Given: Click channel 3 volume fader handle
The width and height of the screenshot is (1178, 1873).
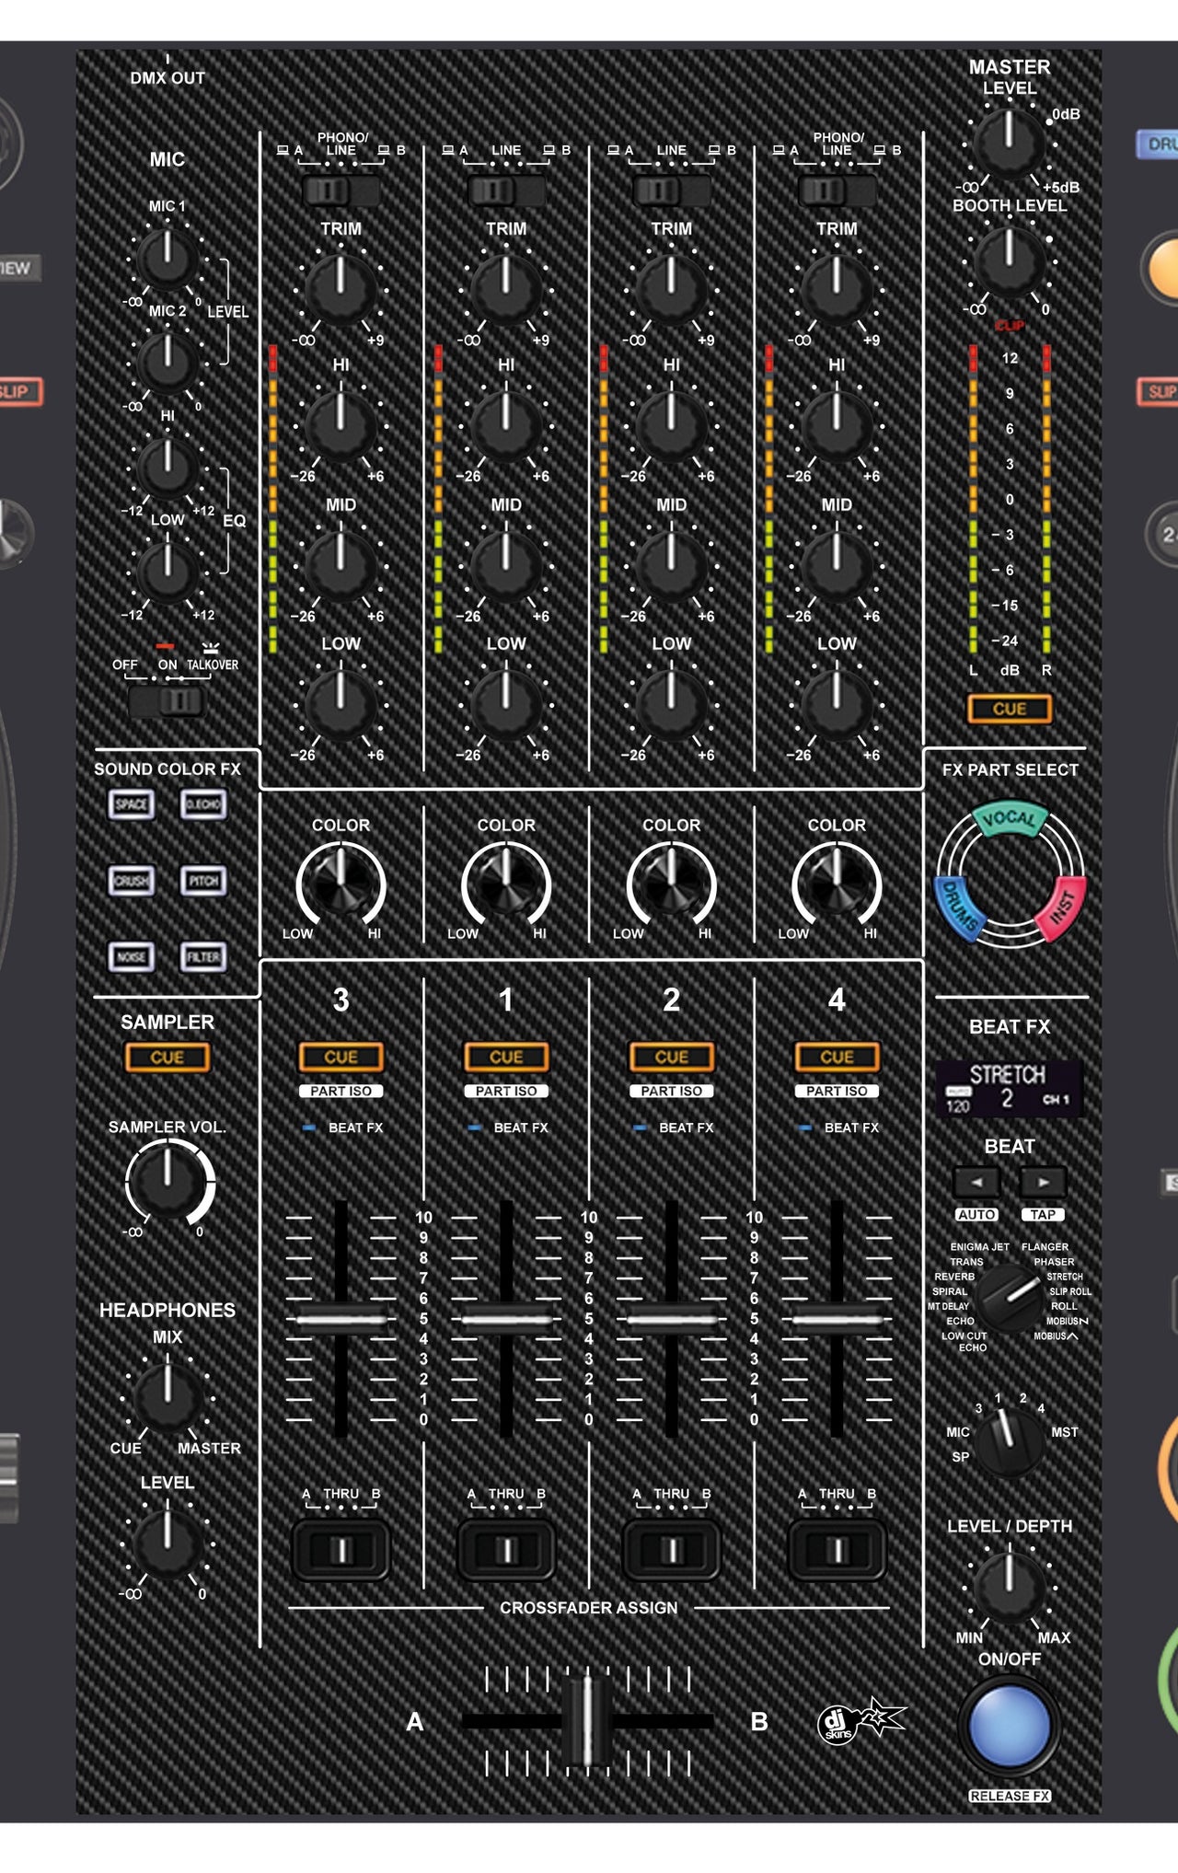Looking at the screenshot, I should 341,1319.
